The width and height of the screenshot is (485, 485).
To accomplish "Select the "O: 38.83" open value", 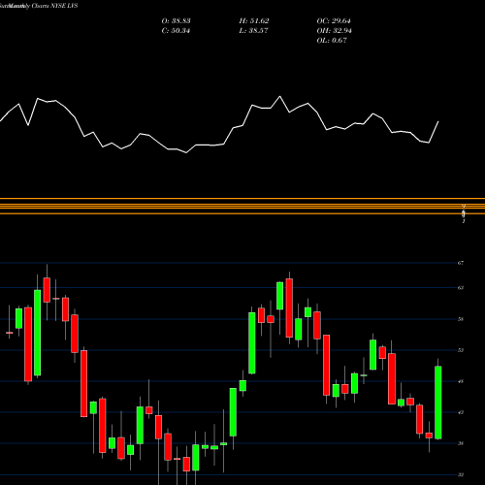I will pos(176,21).
